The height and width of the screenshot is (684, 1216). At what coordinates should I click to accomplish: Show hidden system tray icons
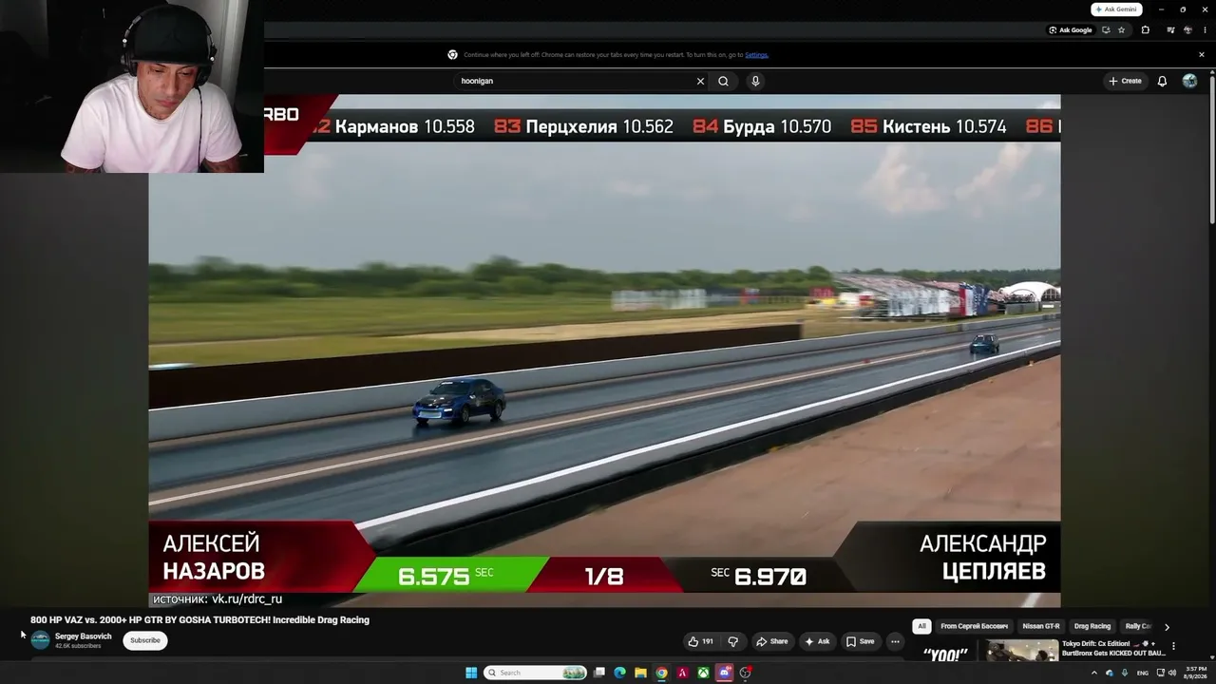pos(1093,673)
